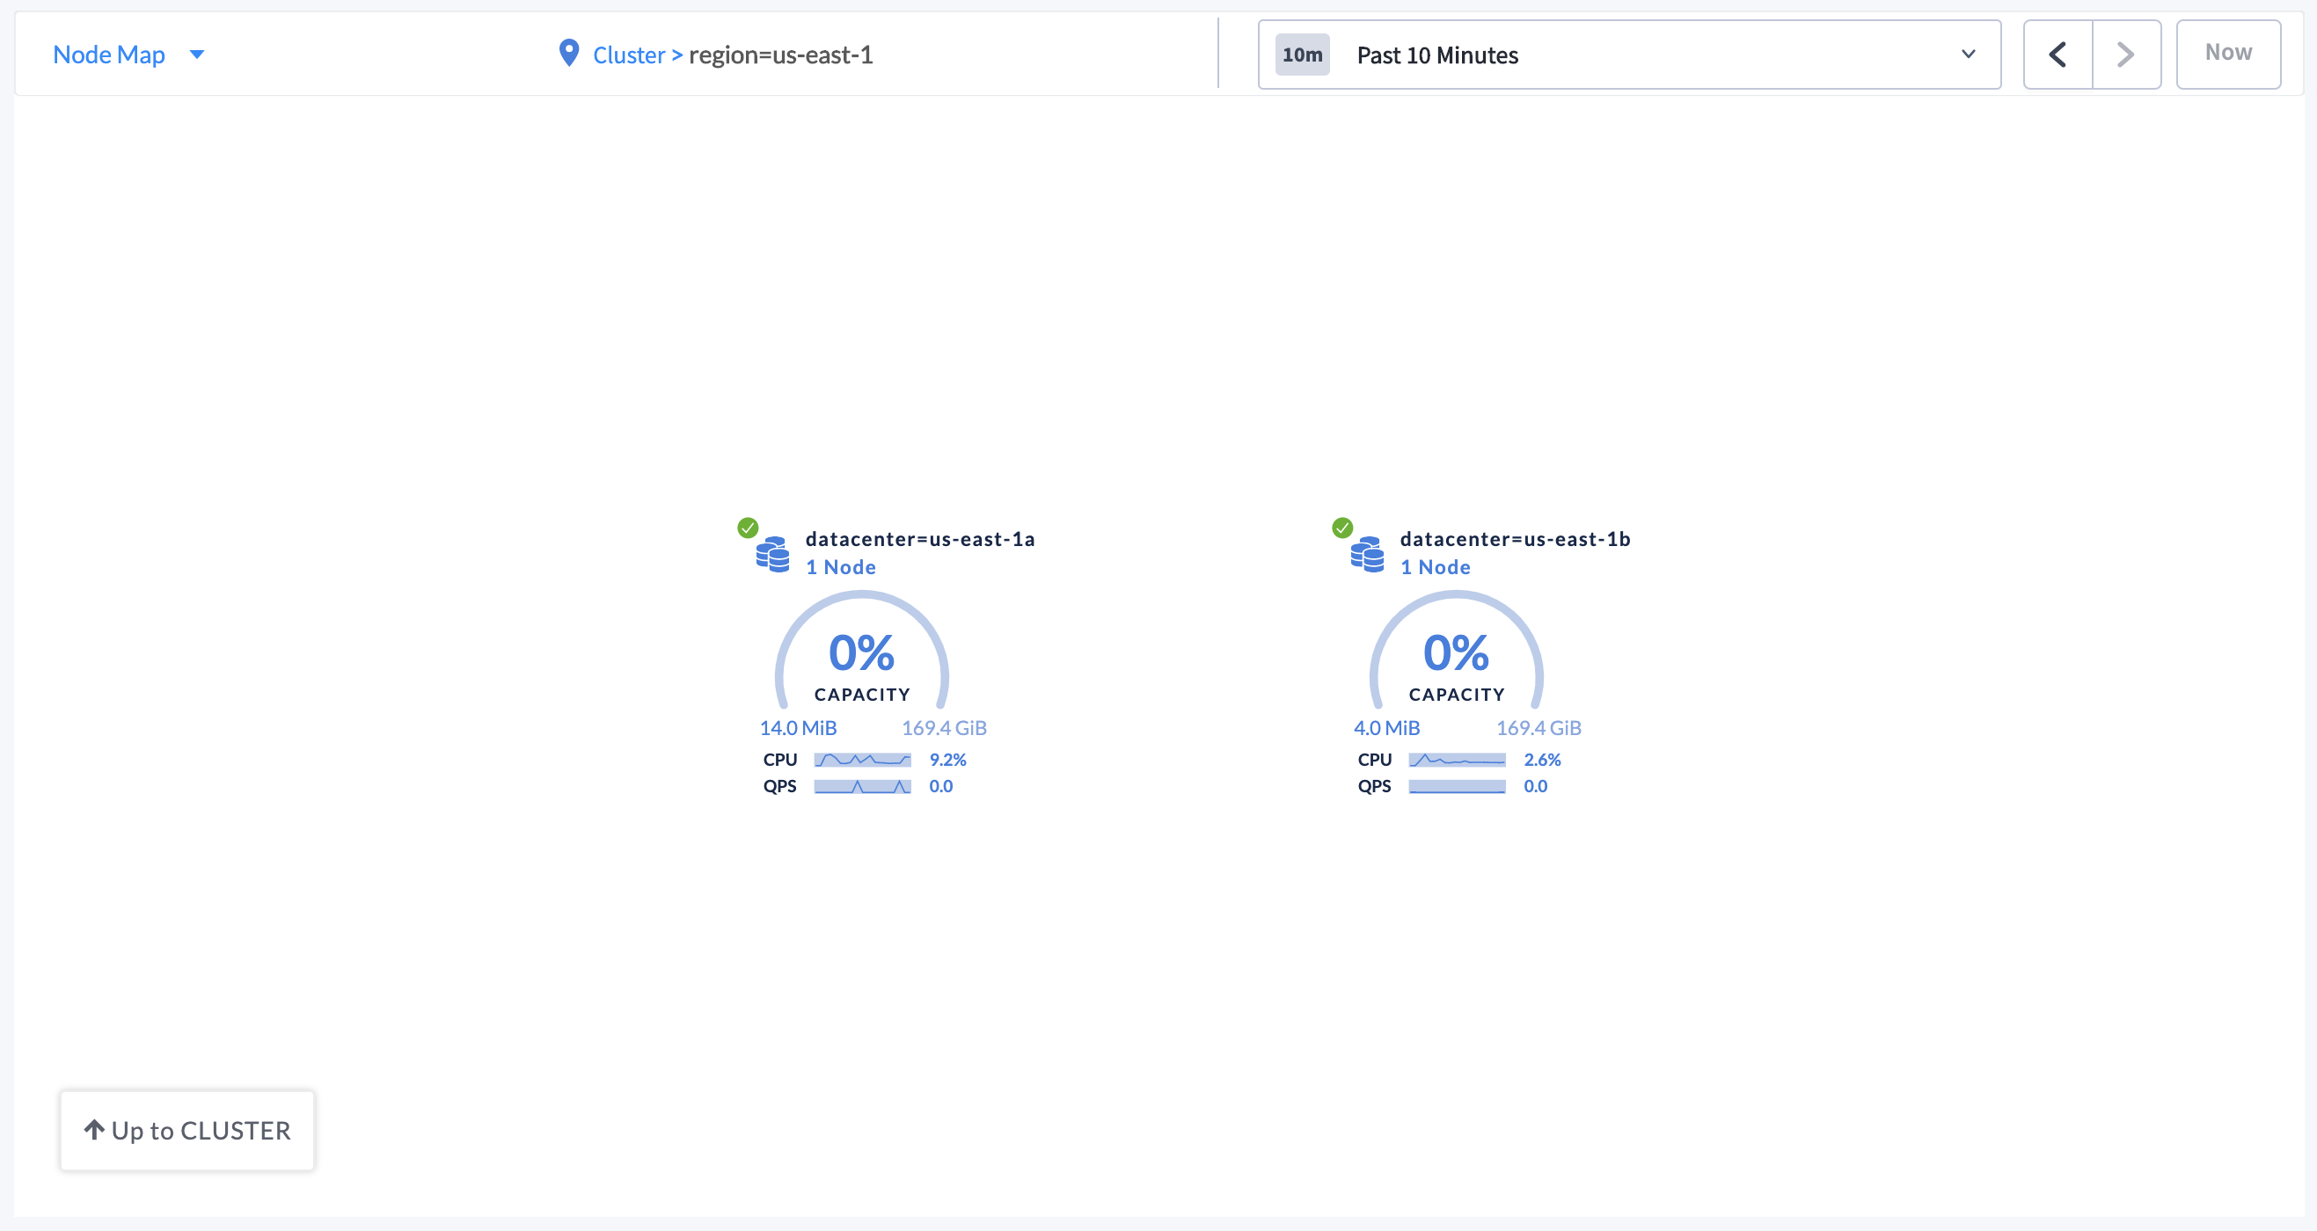Click the datacenter=us-east-1b label

pos(1515,539)
